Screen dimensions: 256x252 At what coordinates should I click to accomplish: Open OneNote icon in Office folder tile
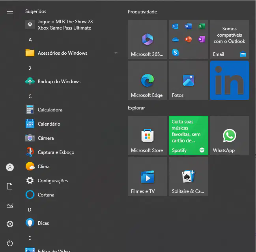tap(202, 39)
